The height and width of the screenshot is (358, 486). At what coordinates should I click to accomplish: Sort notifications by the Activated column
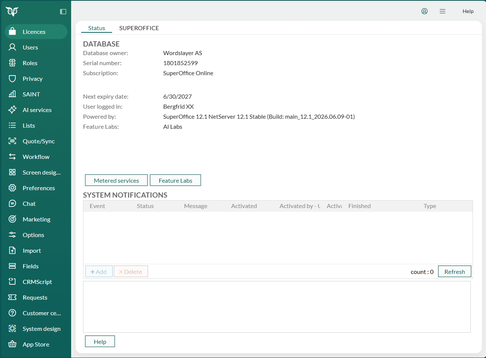tap(244, 206)
